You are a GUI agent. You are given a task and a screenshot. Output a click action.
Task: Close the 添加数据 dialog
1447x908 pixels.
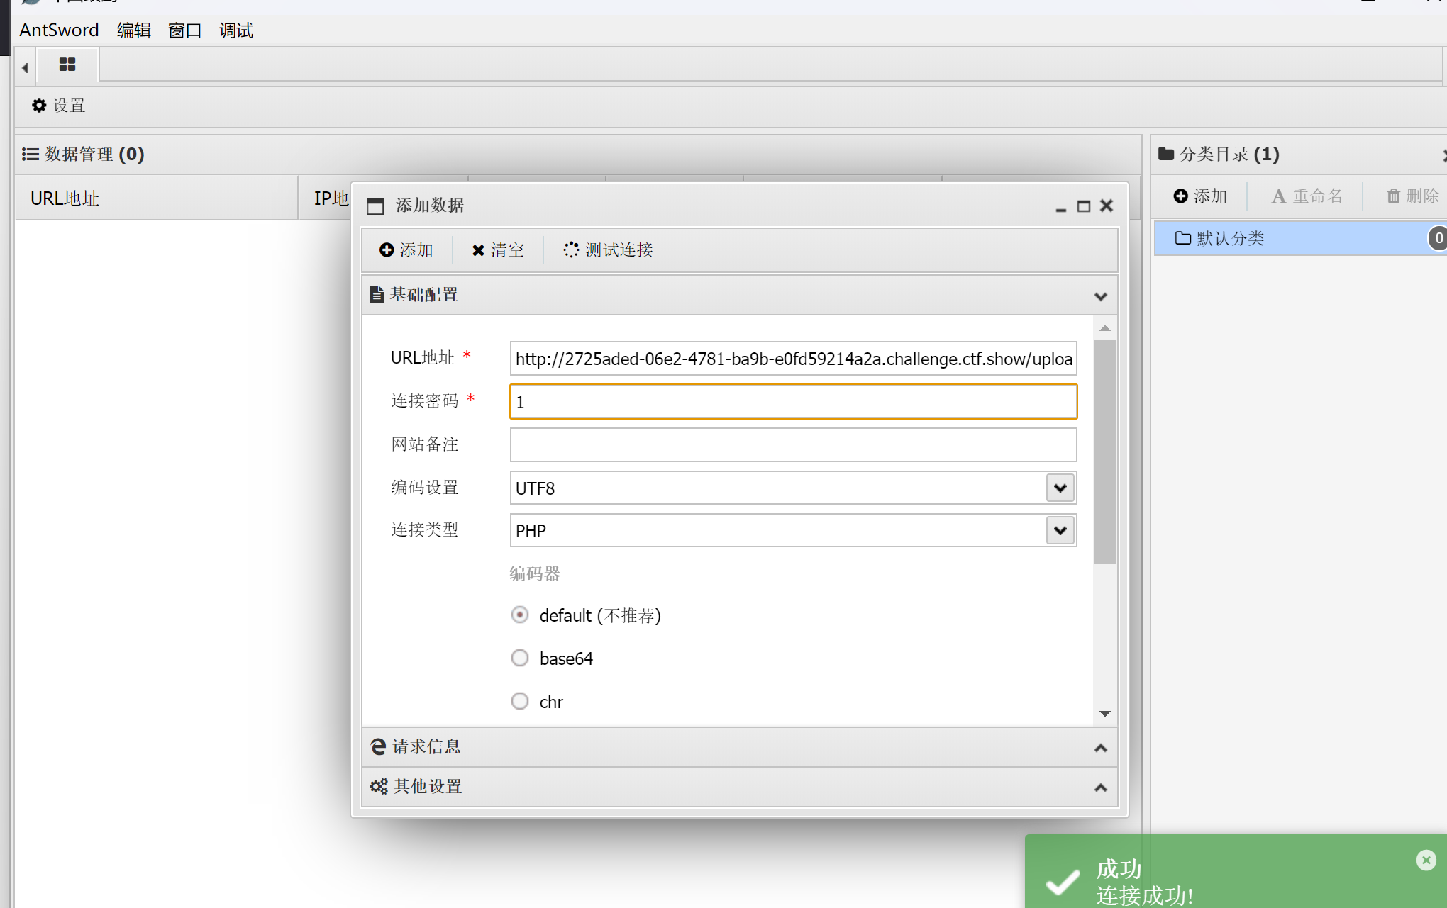[1107, 206]
